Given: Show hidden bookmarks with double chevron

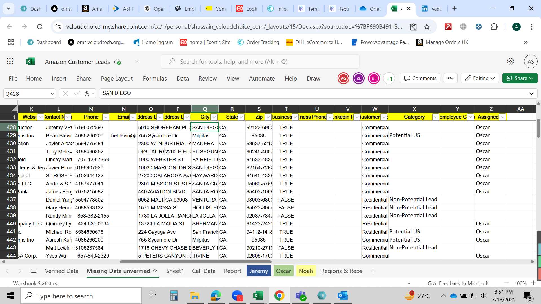Looking at the screenshot, I should [526, 42].
